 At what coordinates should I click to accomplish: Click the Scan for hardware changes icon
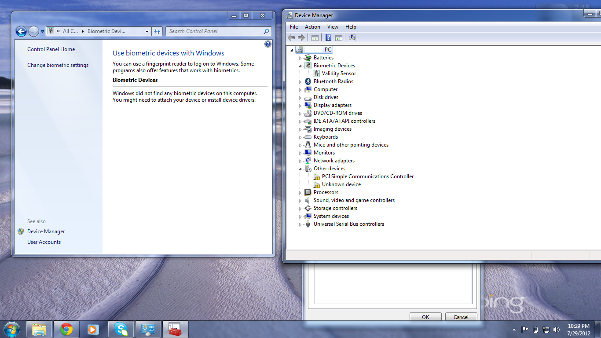tap(352, 38)
